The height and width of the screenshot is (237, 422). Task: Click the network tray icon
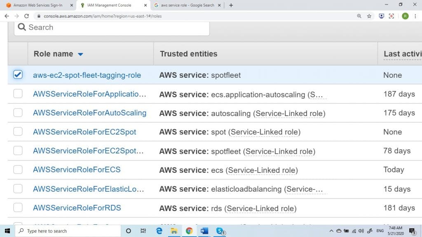354,231
